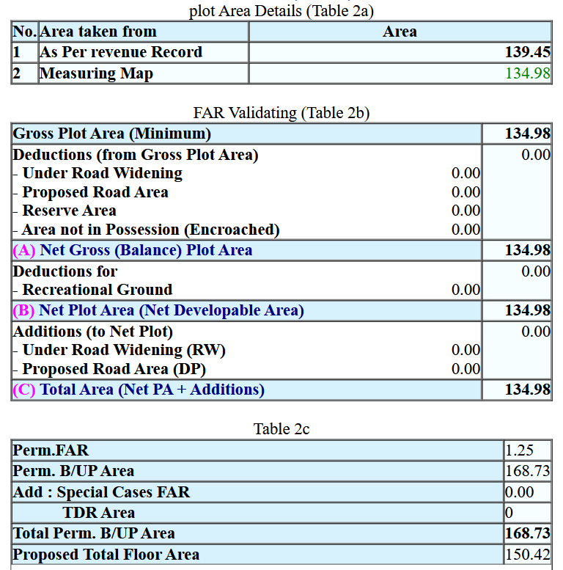This screenshot has width=563, height=570.
Task: Select the 0.00 total in 'Deductions for' row
Action: (x=536, y=271)
